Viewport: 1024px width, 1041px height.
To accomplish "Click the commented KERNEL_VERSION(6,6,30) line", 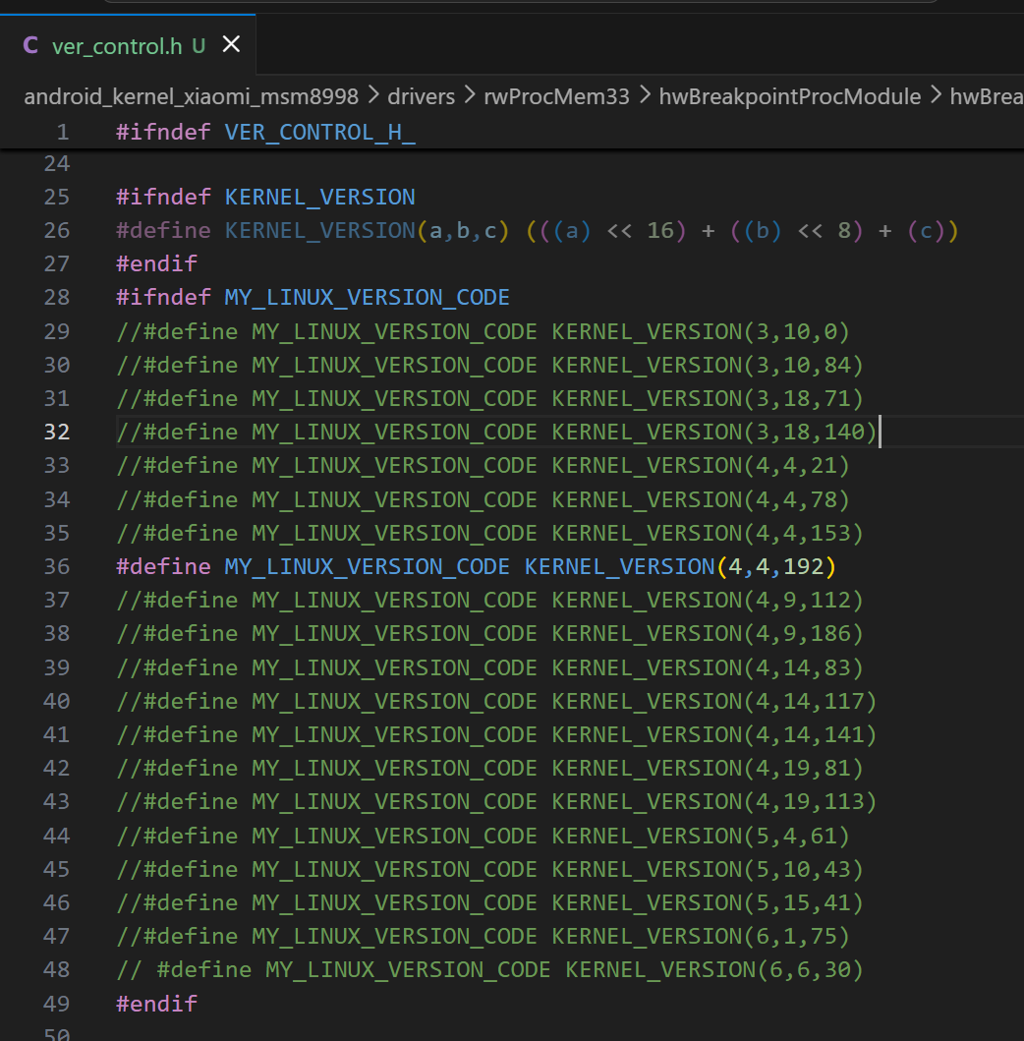I will (489, 969).
